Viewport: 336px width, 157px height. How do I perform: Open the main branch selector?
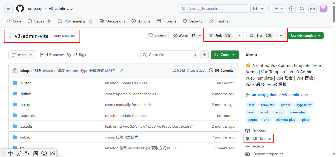pyautogui.click(x=22, y=55)
